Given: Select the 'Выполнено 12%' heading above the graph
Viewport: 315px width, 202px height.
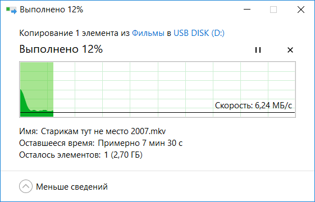Looking at the screenshot, I should (x=61, y=49).
